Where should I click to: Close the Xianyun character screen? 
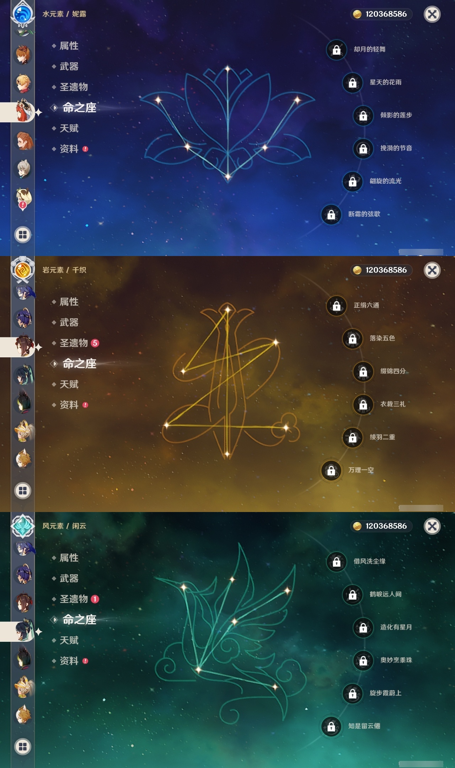click(x=432, y=526)
